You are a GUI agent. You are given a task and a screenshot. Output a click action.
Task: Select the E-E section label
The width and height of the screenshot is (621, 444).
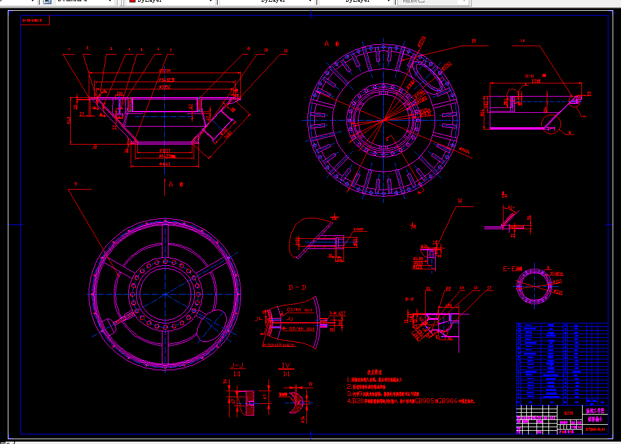click(513, 269)
